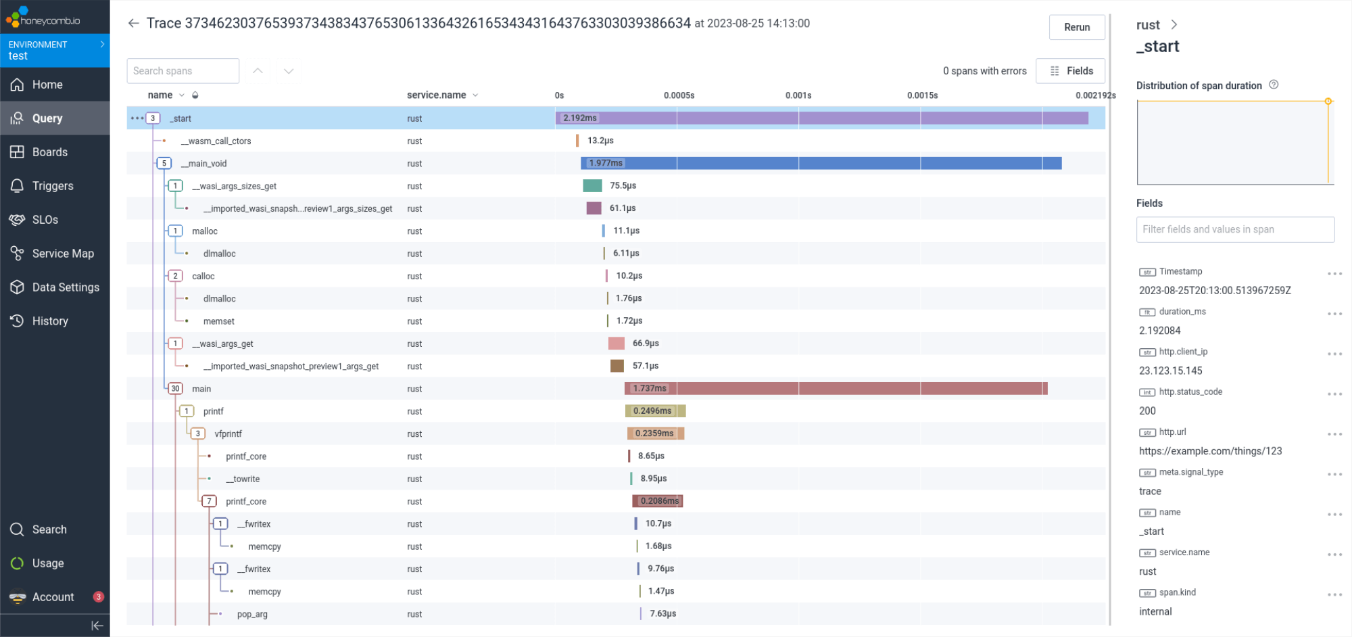
Task: Open the Home section
Action: coord(47,84)
